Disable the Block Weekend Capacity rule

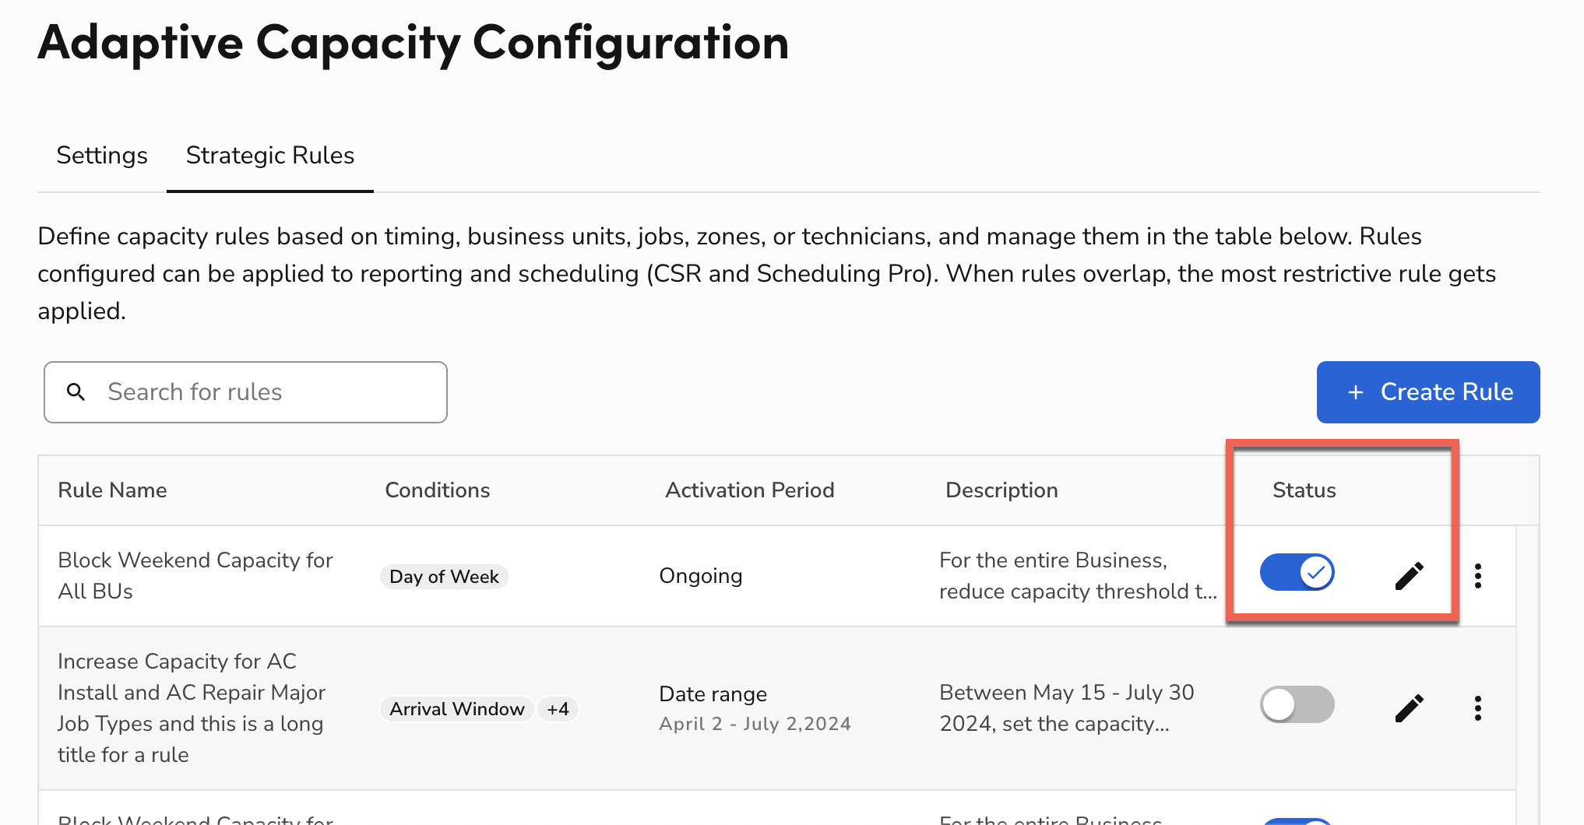click(1297, 572)
